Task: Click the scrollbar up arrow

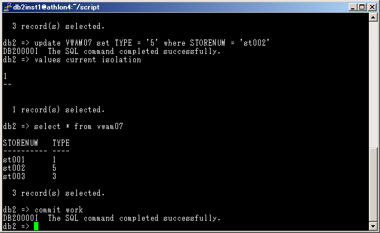Action: coord(373,18)
